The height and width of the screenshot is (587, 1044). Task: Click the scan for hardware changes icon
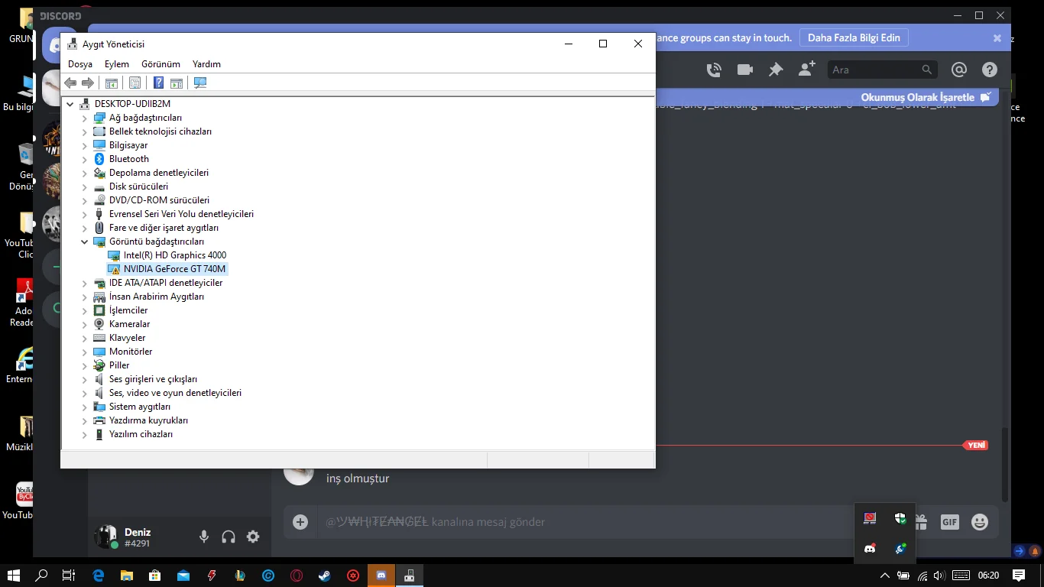(x=200, y=83)
